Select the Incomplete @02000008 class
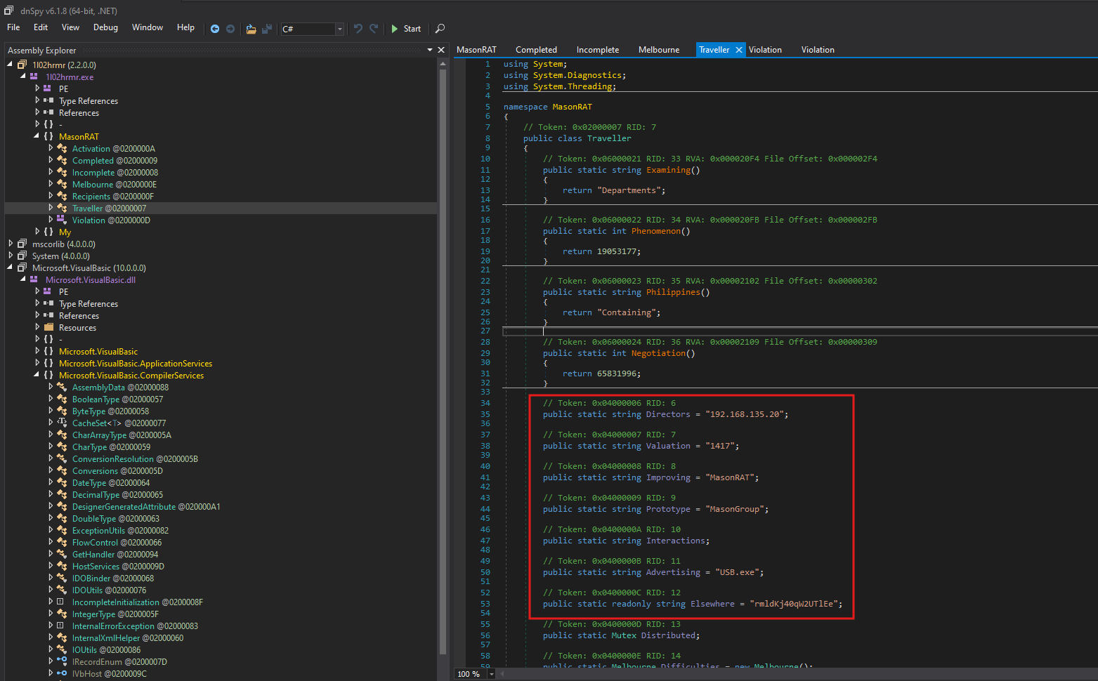The image size is (1098, 681). point(115,173)
